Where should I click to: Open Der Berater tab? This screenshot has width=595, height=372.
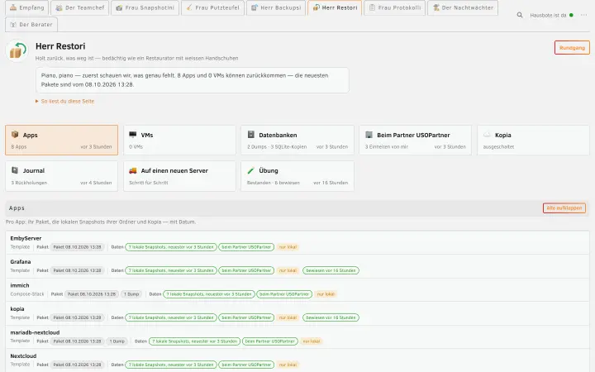coord(31,24)
